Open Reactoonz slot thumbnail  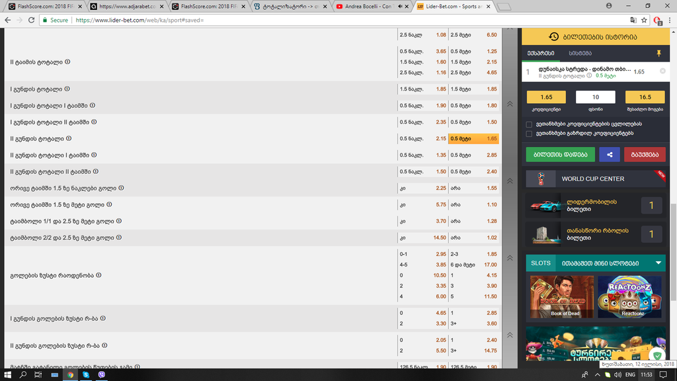pyautogui.click(x=629, y=297)
